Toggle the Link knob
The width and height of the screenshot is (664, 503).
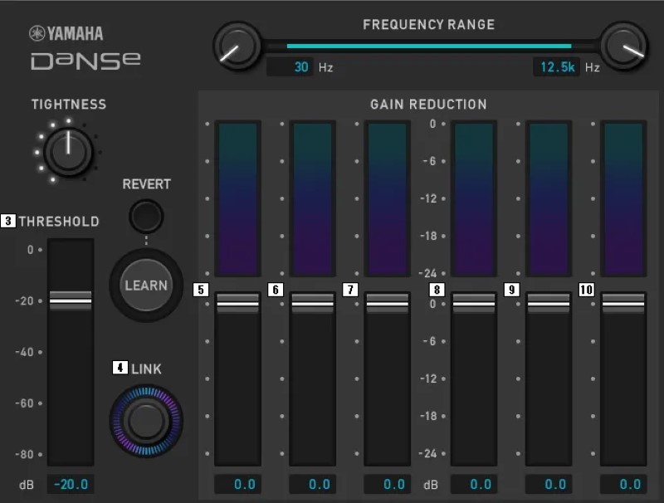click(x=146, y=421)
